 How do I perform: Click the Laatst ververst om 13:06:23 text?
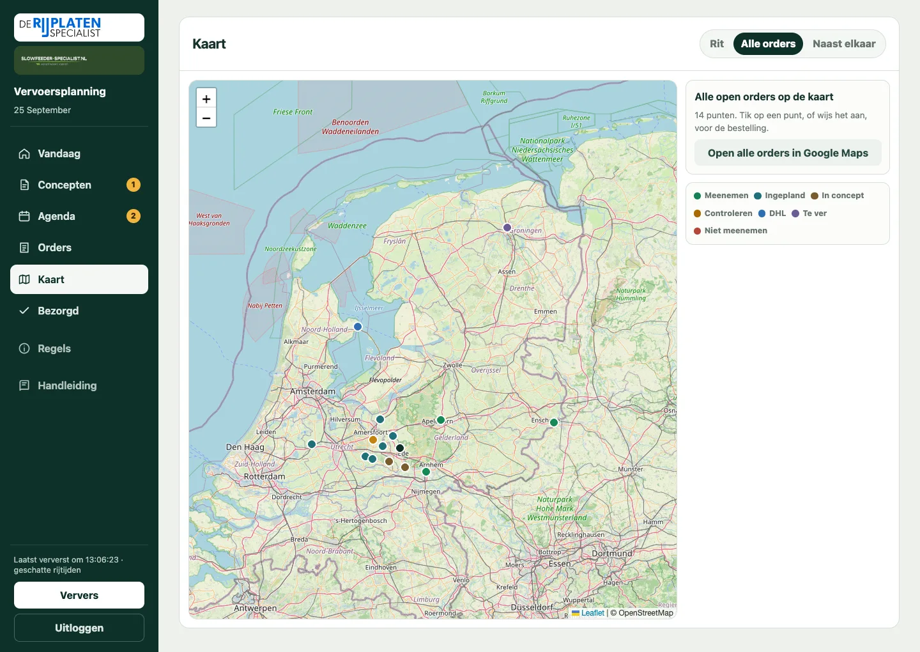(x=68, y=564)
